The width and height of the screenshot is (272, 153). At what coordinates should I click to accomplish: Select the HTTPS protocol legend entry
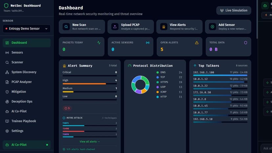tap(169, 82)
